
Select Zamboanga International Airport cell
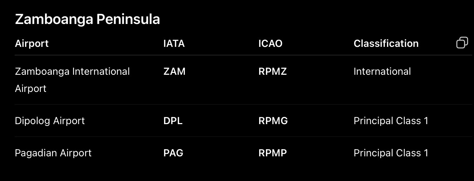coord(73,80)
